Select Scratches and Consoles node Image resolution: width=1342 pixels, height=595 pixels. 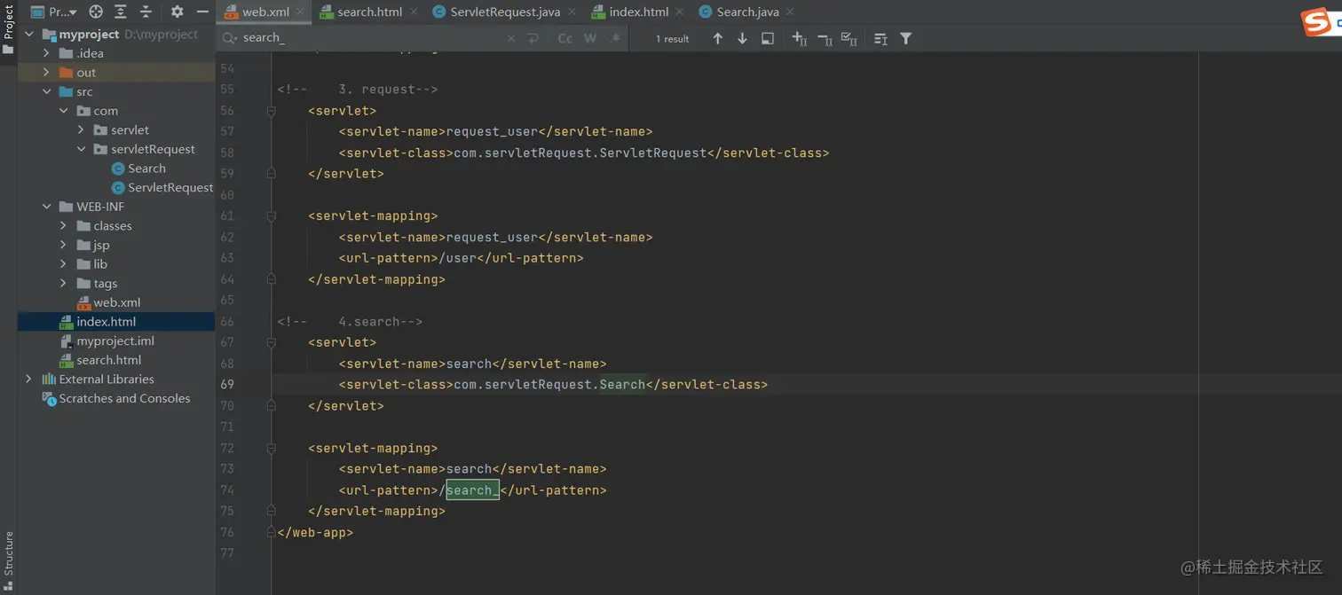pos(116,398)
